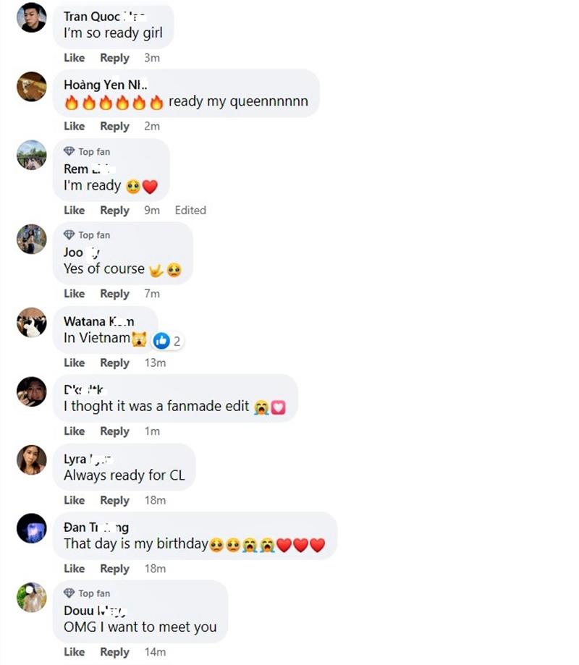Click Joo's Top fan diamond badge
This screenshot has height=665, width=579.
pos(69,234)
